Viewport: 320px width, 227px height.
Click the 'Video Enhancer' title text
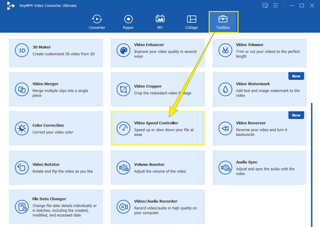pos(149,45)
